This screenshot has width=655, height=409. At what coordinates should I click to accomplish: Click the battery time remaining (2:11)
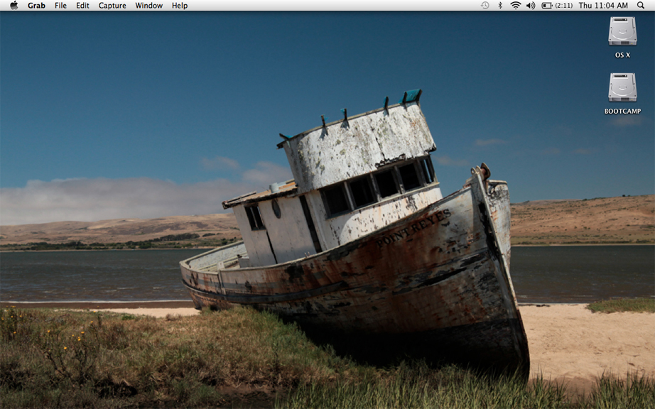(563, 6)
